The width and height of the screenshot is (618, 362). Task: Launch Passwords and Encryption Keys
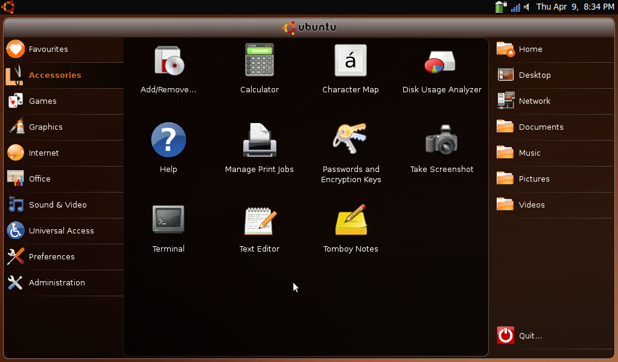(351, 153)
